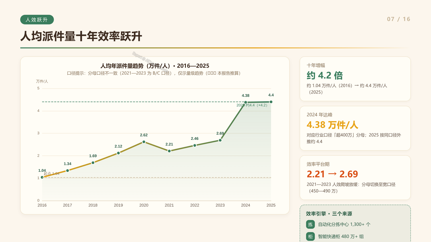Image resolution: width=431 pixels, height=242 pixels.
Task: Click the 效率引擎 · 三个来源 heading
Action: tap(329, 214)
